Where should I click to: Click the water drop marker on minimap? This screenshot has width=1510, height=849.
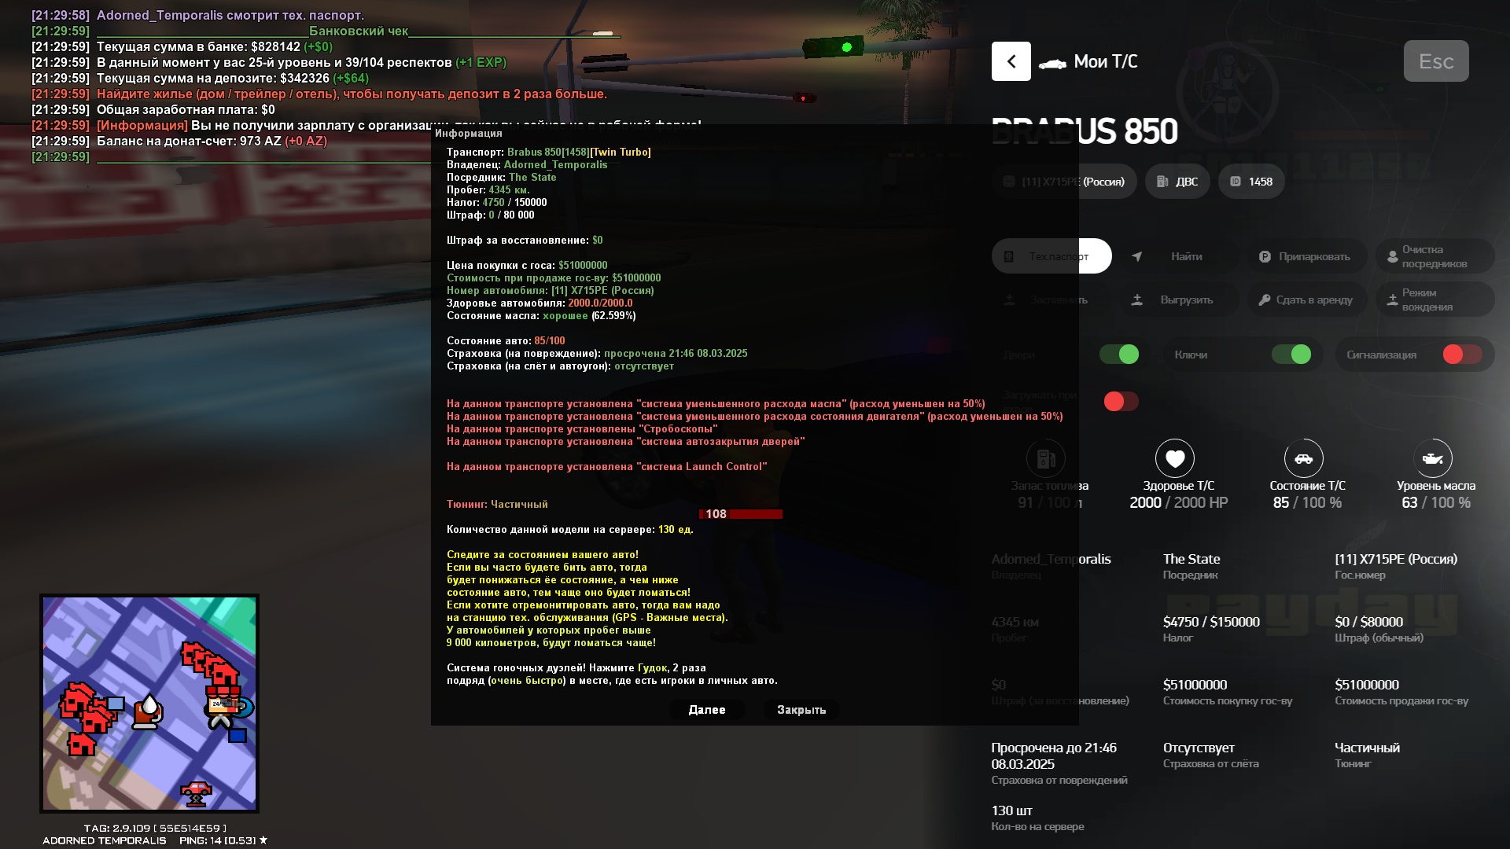click(148, 711)
